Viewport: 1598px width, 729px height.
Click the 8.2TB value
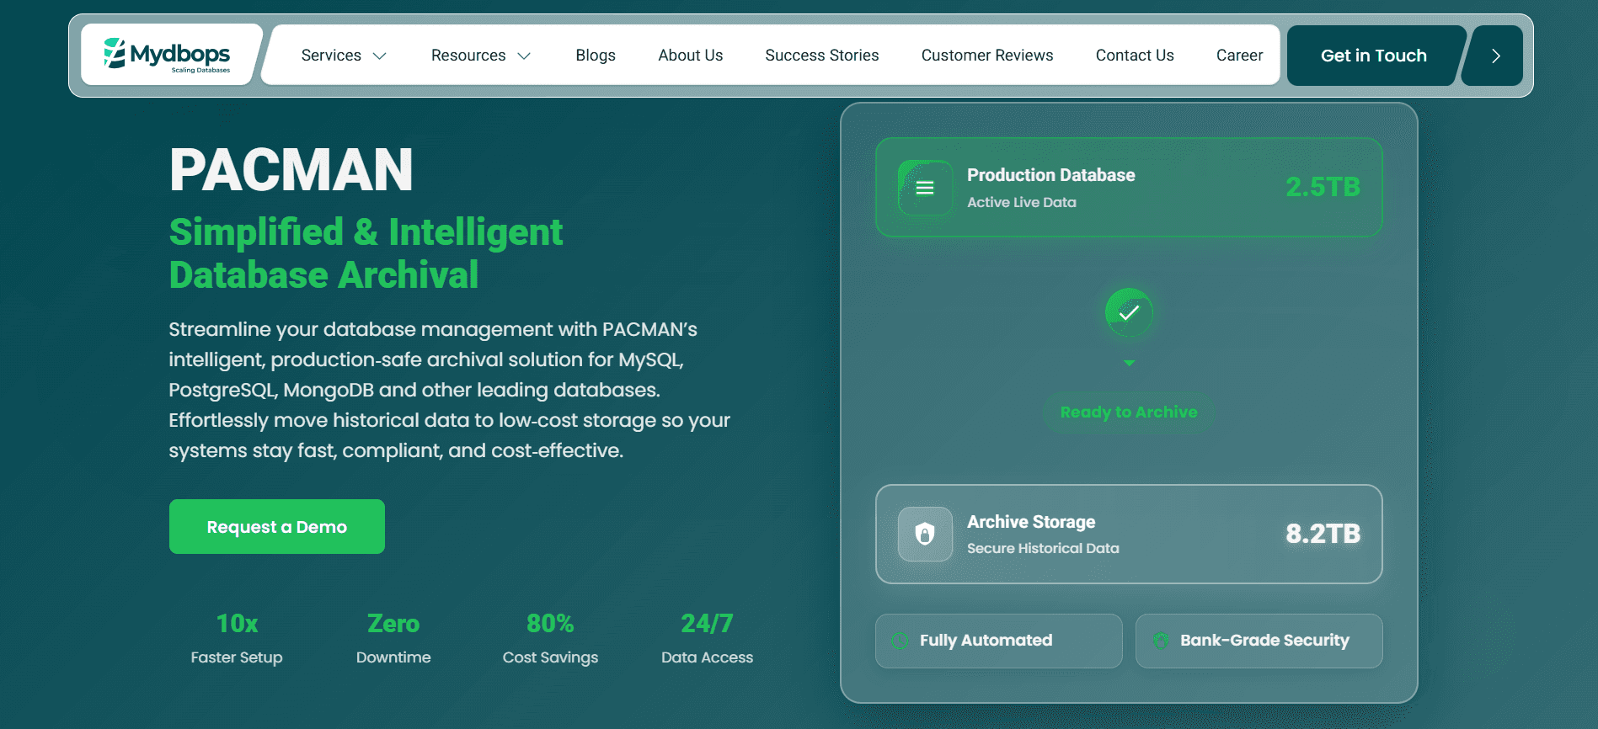[1323, 534]
